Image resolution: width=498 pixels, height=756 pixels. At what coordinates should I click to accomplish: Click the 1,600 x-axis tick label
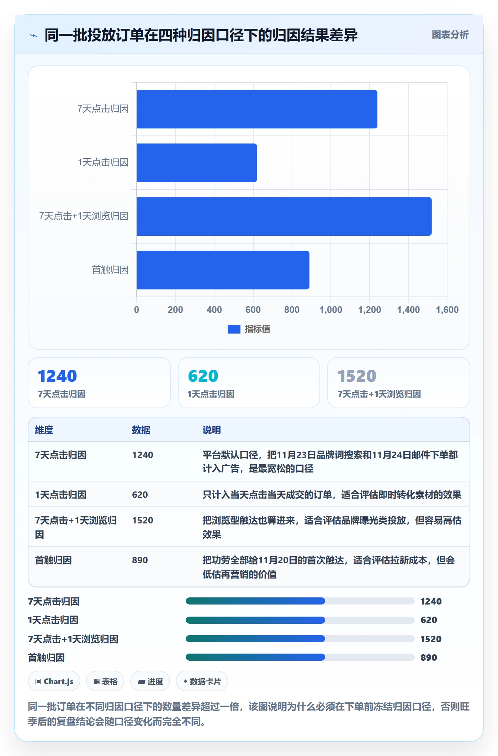click(x=447, y=310)
